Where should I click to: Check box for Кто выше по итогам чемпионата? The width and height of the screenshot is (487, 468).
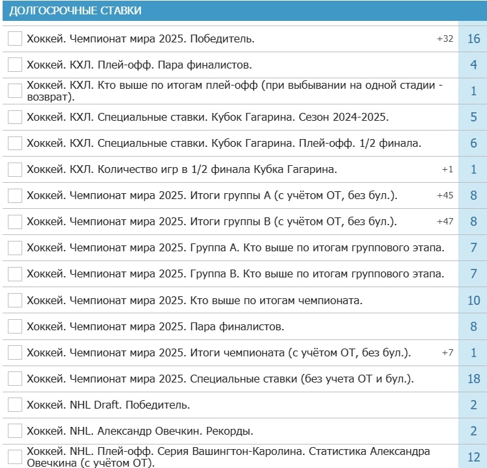tap(15, 300)
